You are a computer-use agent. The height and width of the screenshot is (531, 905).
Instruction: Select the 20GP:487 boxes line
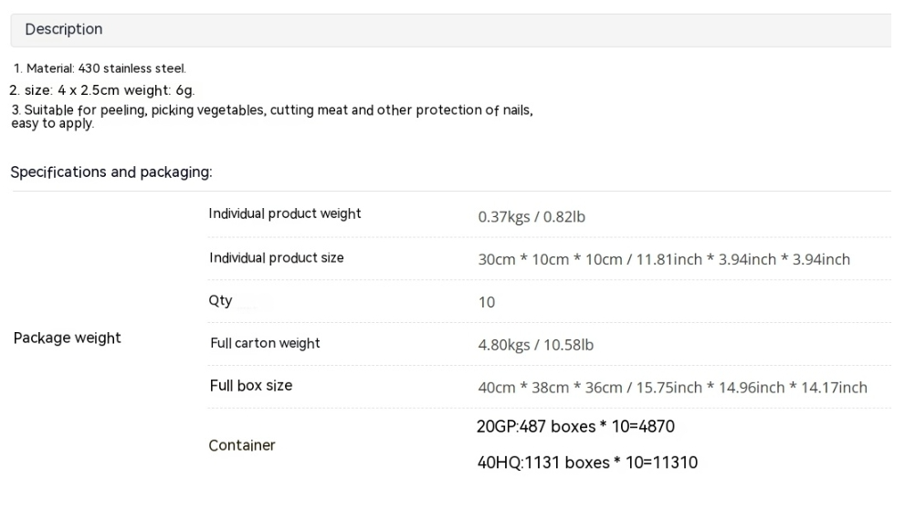pos(575,427)
